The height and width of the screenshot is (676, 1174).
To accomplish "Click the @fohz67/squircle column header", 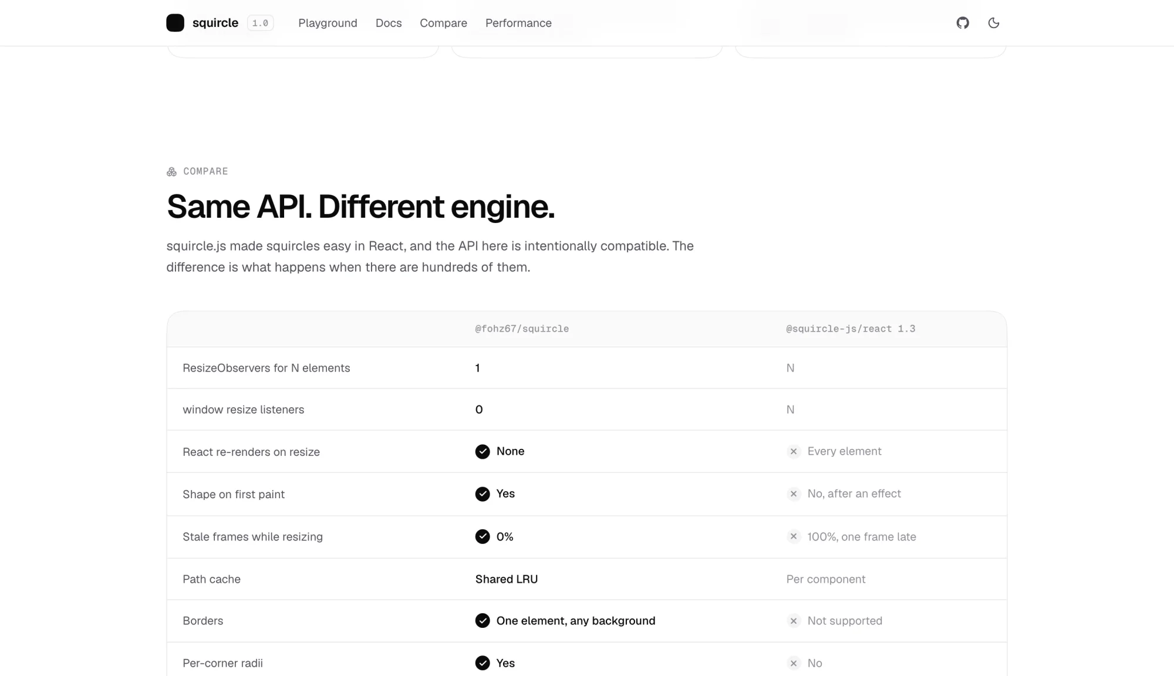I will (522, 329).
